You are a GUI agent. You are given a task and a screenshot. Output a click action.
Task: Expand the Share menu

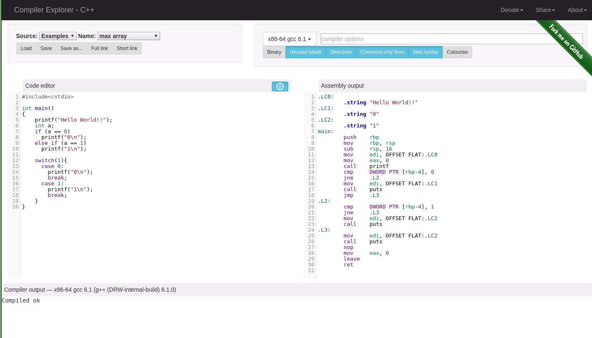pyautogui.click(x=545, y=10)
